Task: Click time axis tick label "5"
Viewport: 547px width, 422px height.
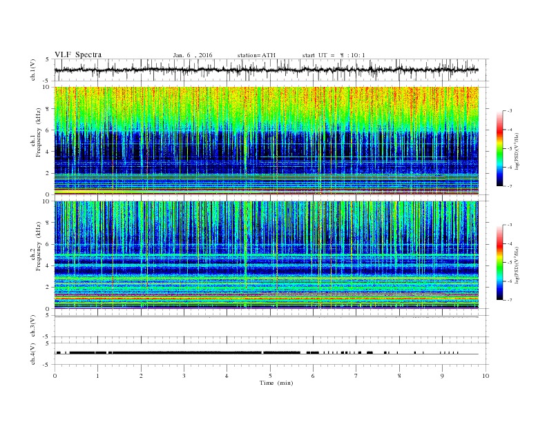Action: 270,376
